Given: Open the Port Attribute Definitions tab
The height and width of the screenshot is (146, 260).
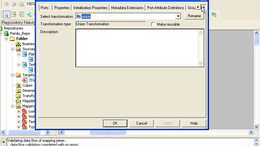Looking at the screenshot, I should [x=166, y=8].
